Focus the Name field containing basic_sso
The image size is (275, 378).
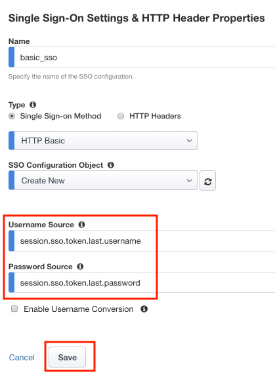click(142, 57)
